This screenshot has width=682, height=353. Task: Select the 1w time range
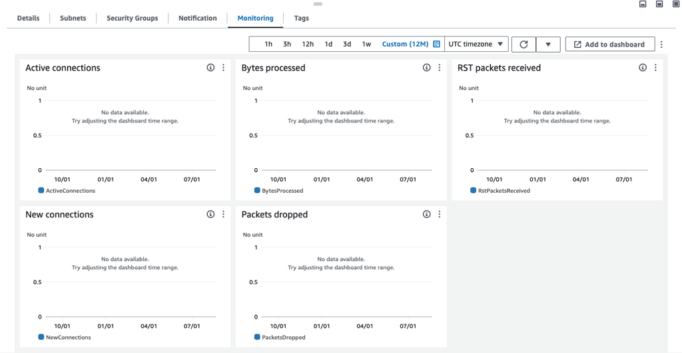[366, 45]
